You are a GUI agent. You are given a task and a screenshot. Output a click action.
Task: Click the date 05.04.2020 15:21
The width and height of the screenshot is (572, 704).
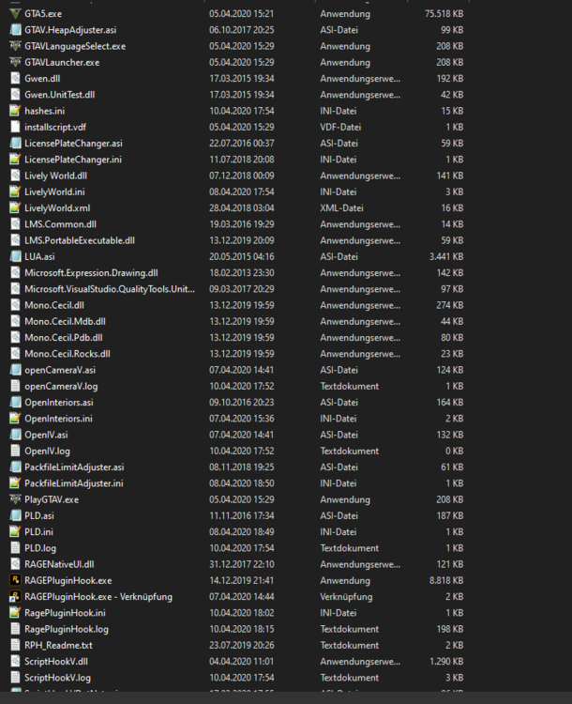241,13
